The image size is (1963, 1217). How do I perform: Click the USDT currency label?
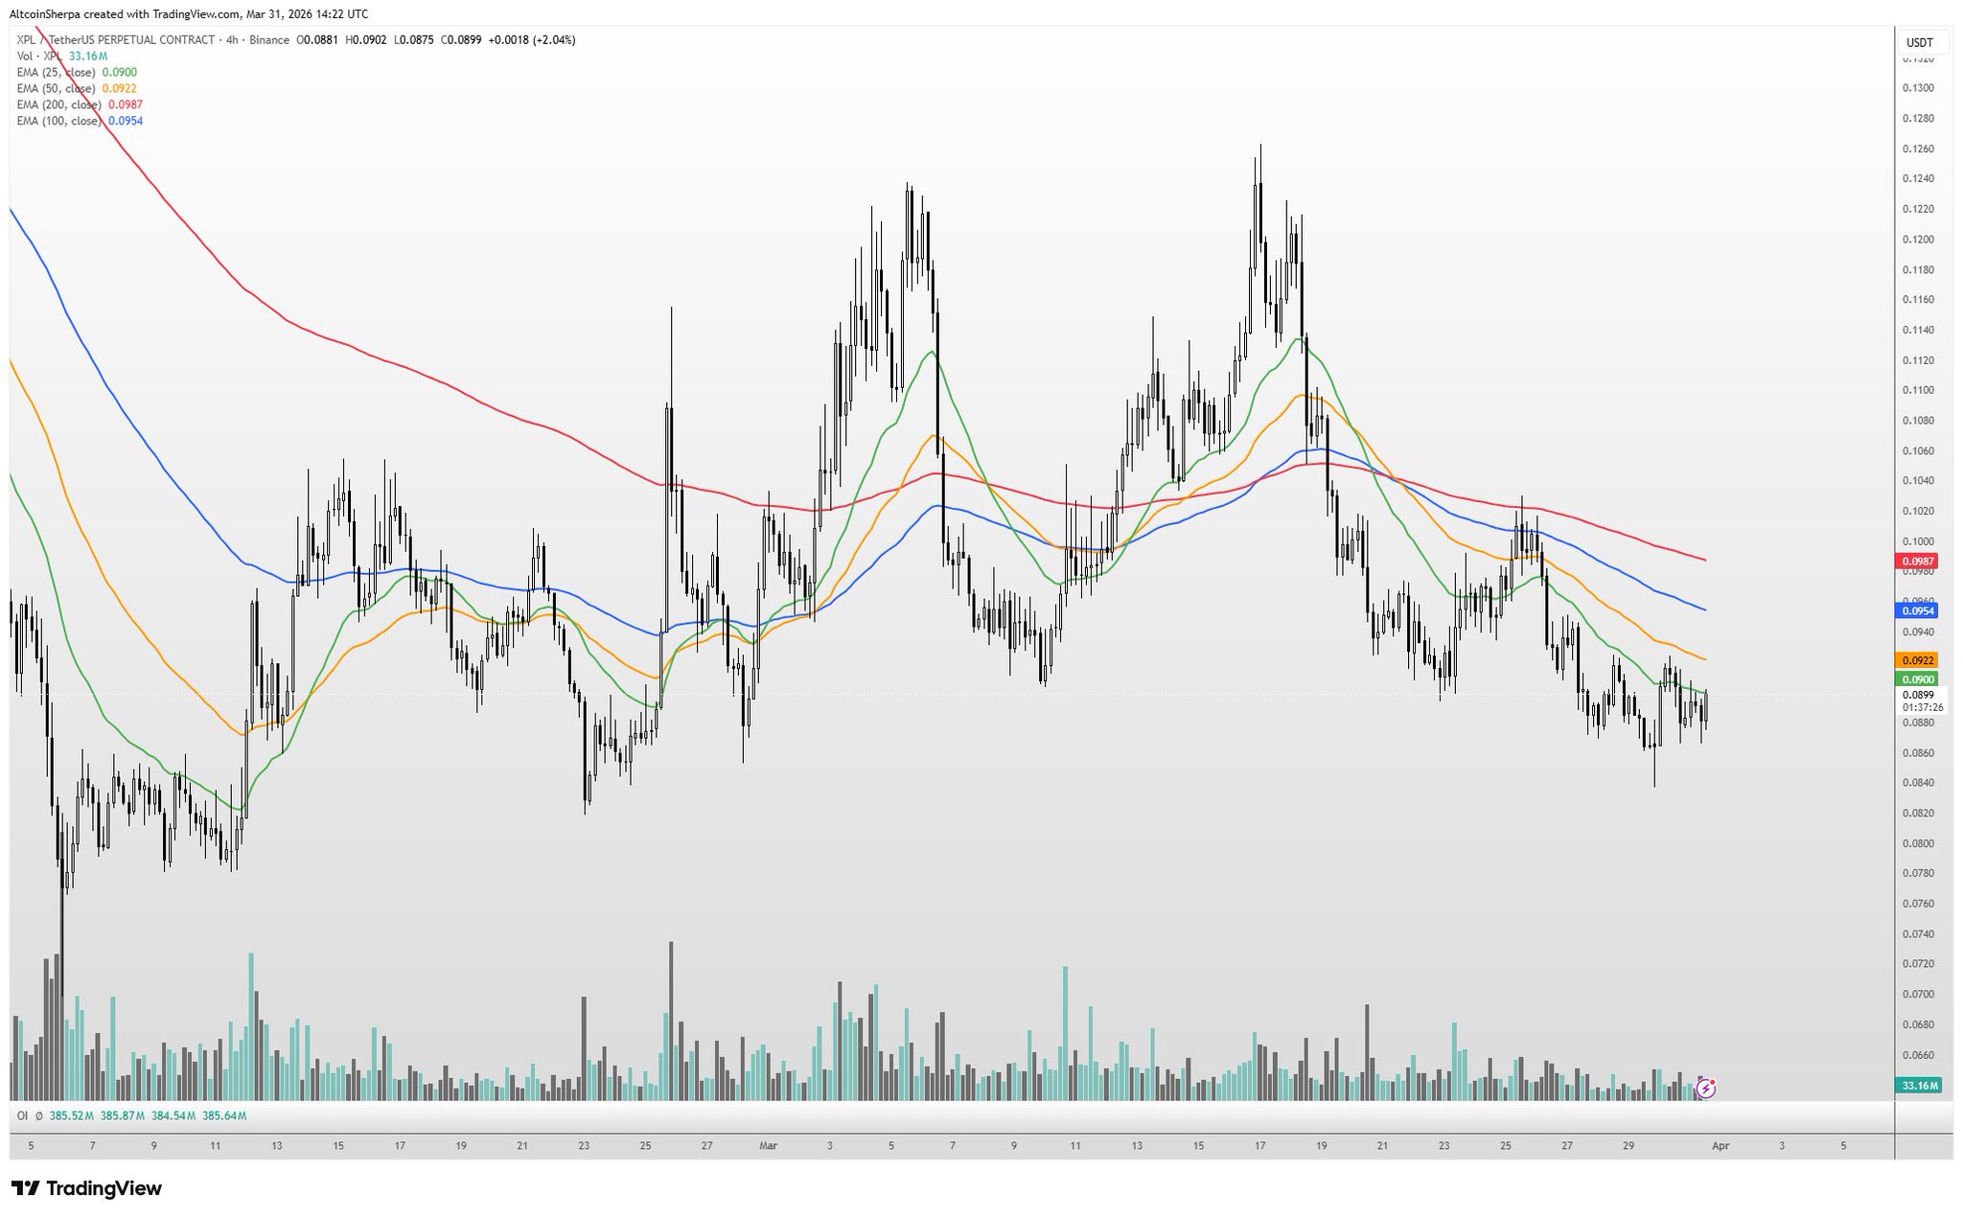coord(1919,43)
